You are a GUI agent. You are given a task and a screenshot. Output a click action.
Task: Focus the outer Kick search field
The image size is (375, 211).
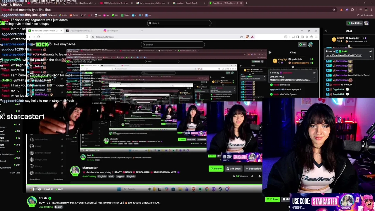click(x=179, y=23)
